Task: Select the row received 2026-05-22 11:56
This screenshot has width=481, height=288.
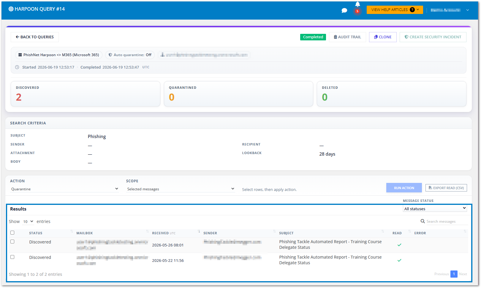Action: (12, 257)
